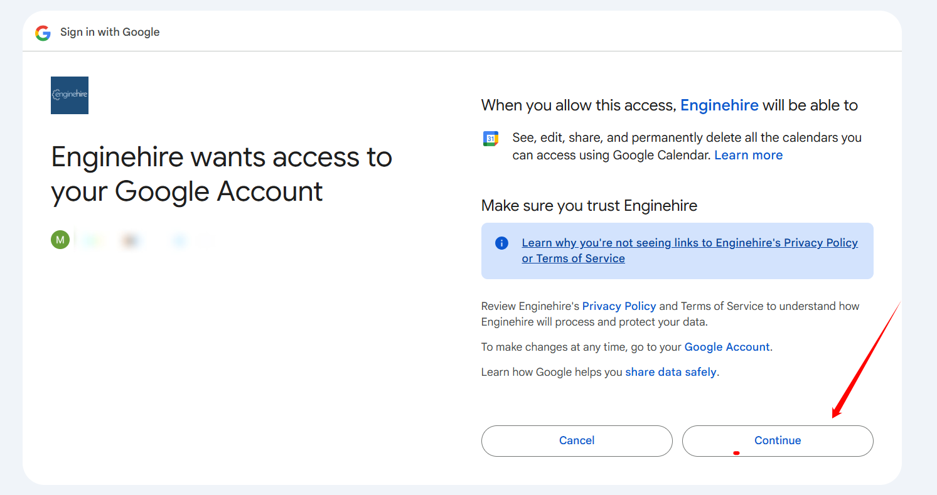This screenshot has width=937, height=495.
Task: Click the Google "G" logo
Action: click(43, 33)
